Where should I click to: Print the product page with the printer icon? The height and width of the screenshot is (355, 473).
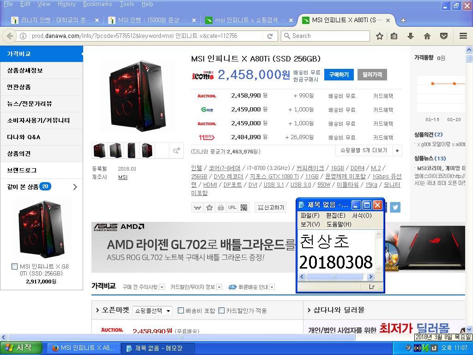pyautogui.click(x=221, y=208)
